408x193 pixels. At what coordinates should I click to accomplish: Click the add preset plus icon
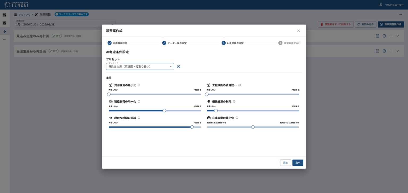point(178,67)
